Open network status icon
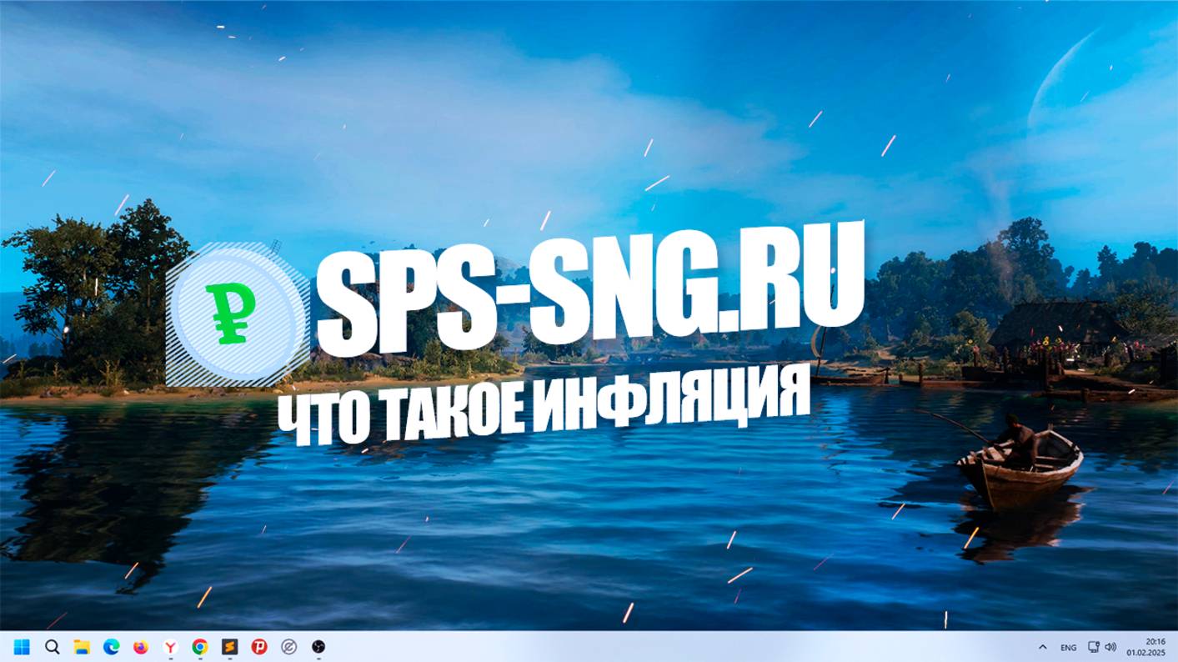This screenshot has height=662, width=1178. 1094,648
